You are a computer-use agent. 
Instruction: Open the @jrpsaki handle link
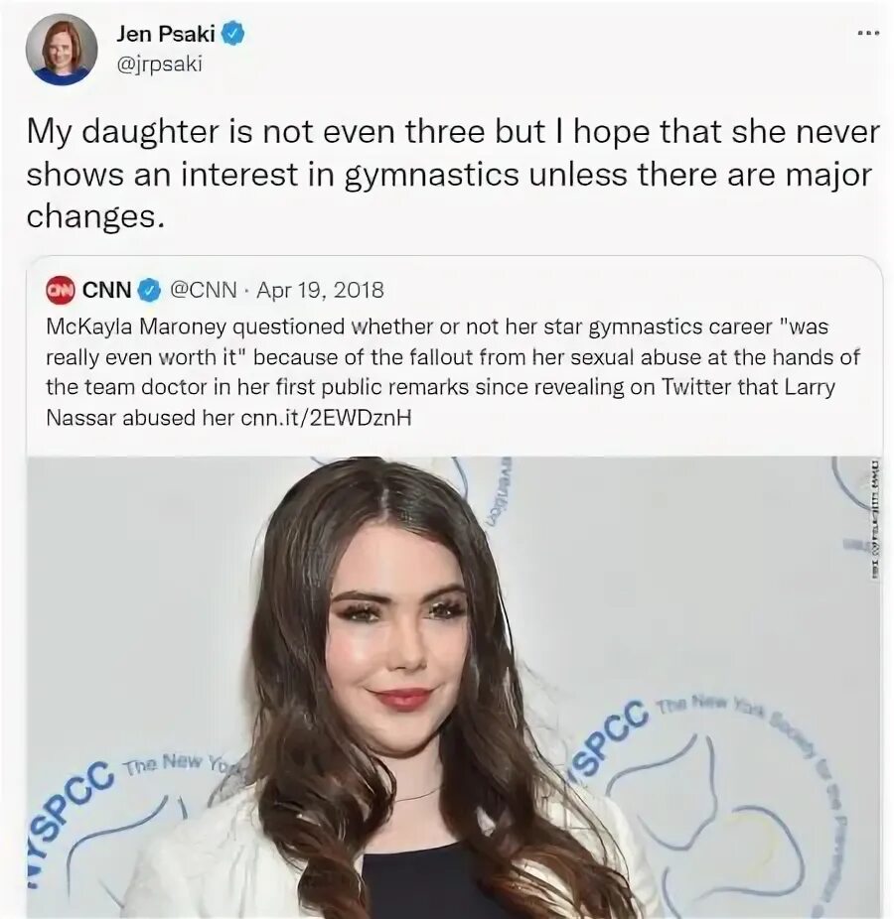[160, 64]
